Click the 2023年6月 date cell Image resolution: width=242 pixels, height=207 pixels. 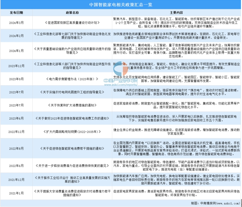pyautogui.click(x=17, y=118)
